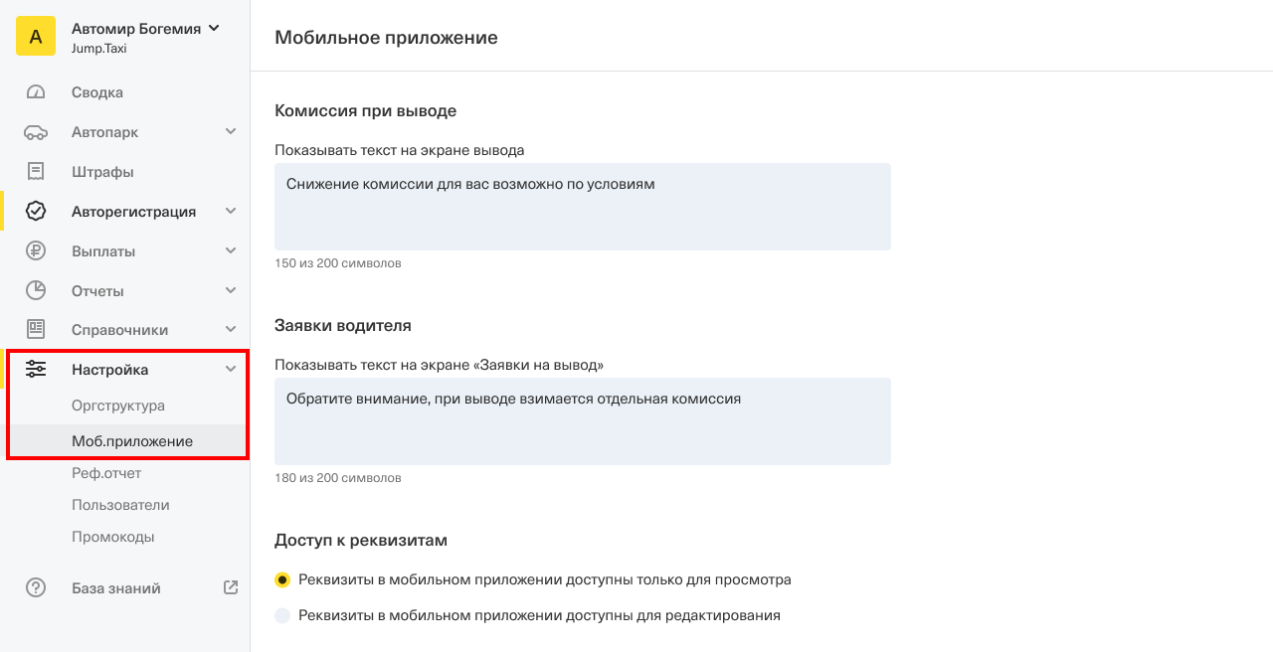Select requisites available for editing option
This screenshot has width=1273, height=652.
[x=282, y=615]
